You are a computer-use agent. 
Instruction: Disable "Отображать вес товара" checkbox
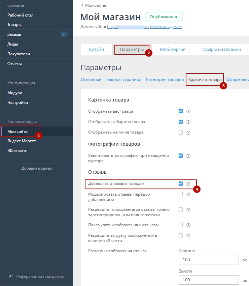pyautogui.click(x=181, y=111)
